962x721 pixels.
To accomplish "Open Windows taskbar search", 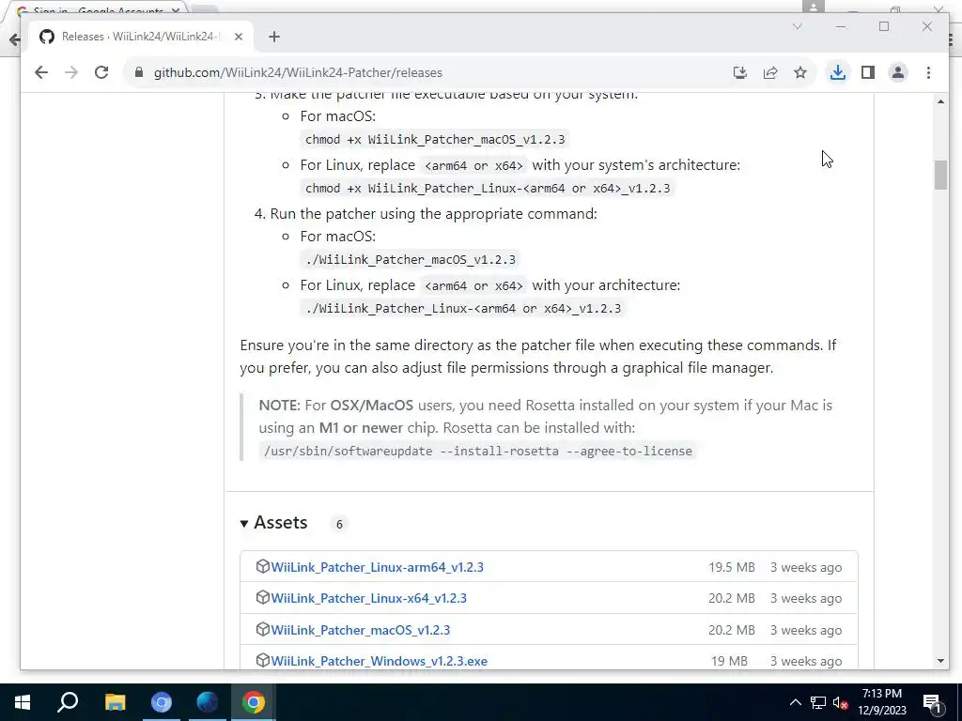I will pos(68,702).
